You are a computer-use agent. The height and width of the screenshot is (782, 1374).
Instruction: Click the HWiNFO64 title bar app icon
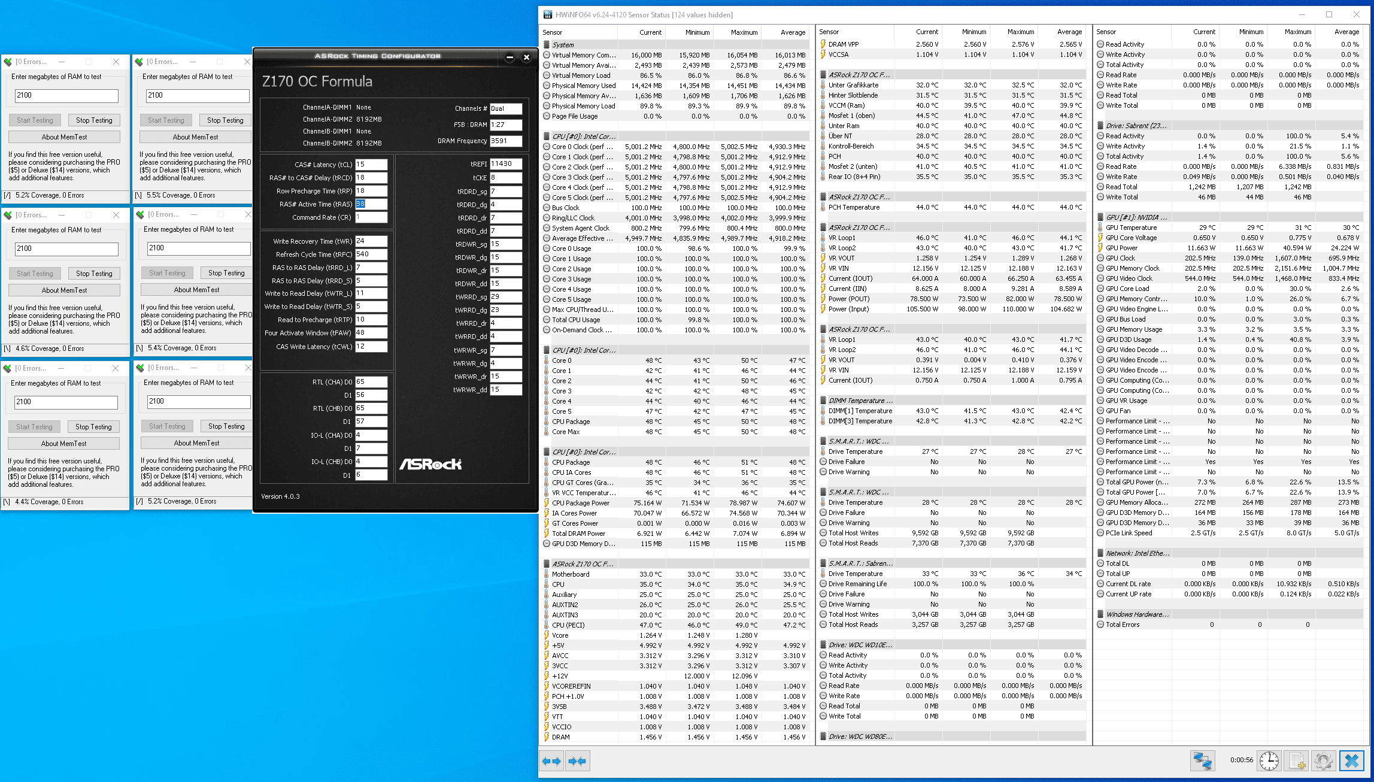(x=548, y=14)
